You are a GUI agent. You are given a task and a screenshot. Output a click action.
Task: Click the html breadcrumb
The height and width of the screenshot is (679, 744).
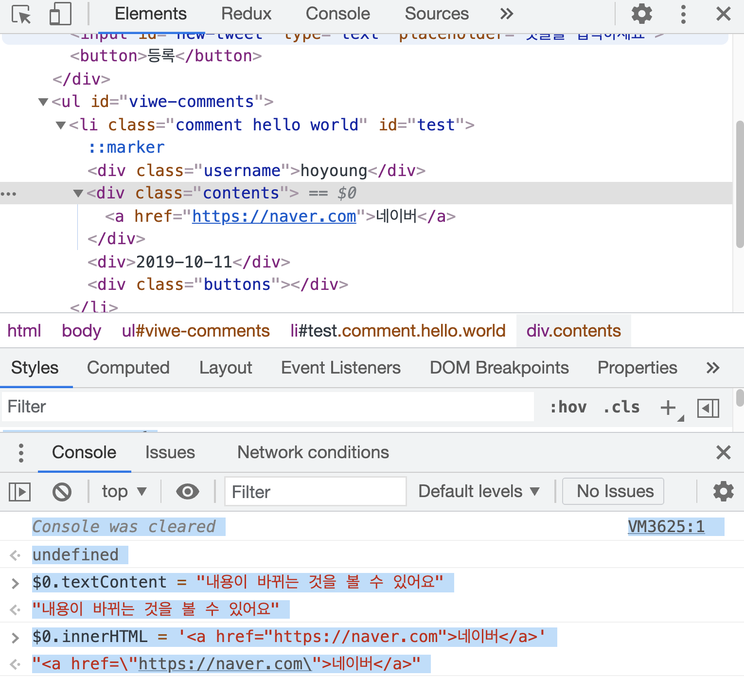point(24,331)
